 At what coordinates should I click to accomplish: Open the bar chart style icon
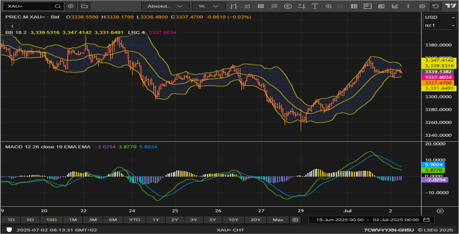pyautogui.click(x=233, y=6)
